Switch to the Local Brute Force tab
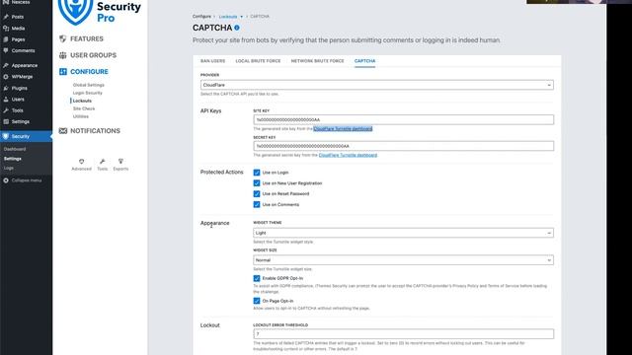The width and height of the screenshot is (632, 355). [x=258, y=61]
